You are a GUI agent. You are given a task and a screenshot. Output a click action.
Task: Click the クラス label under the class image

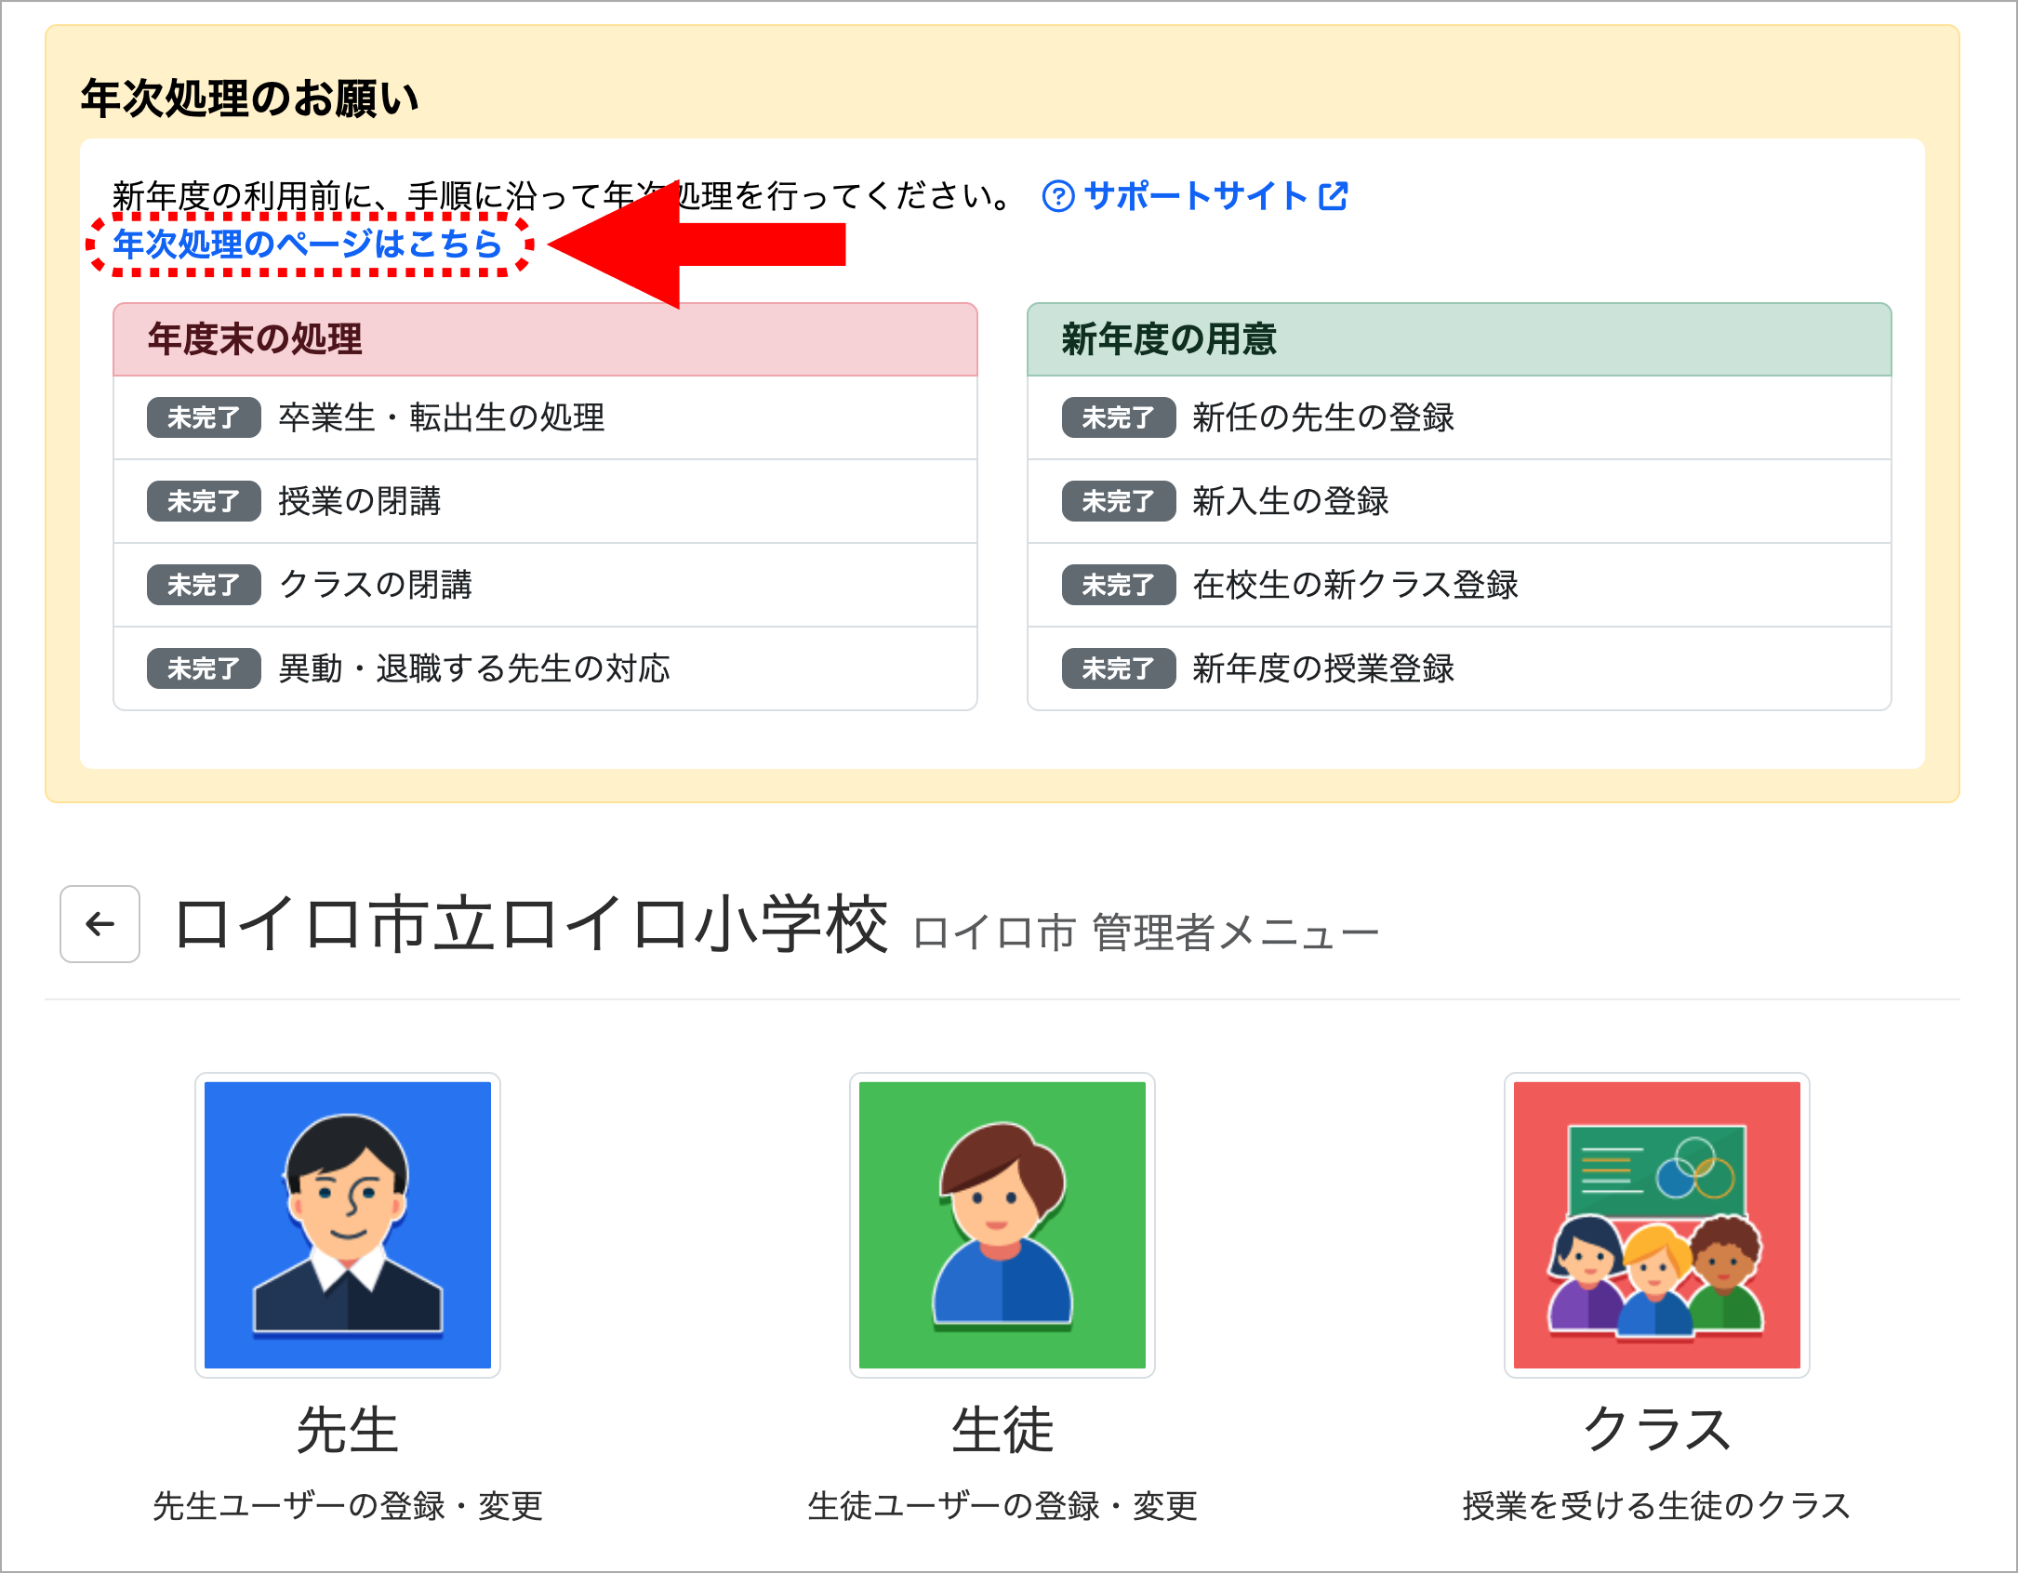1656,1429
